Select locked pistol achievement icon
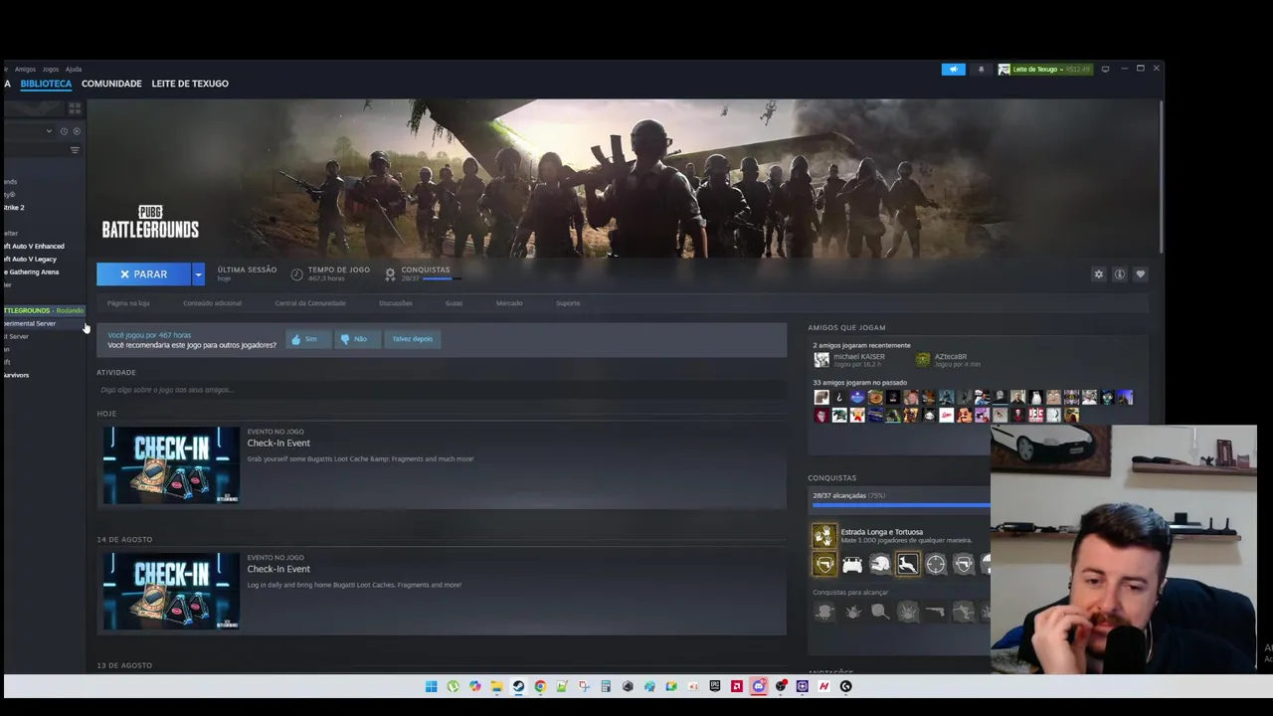This screenshot has height=716, width=1273. [x=935, y=612]
